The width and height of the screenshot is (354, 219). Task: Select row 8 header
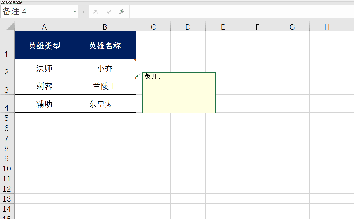coord(7,148)
